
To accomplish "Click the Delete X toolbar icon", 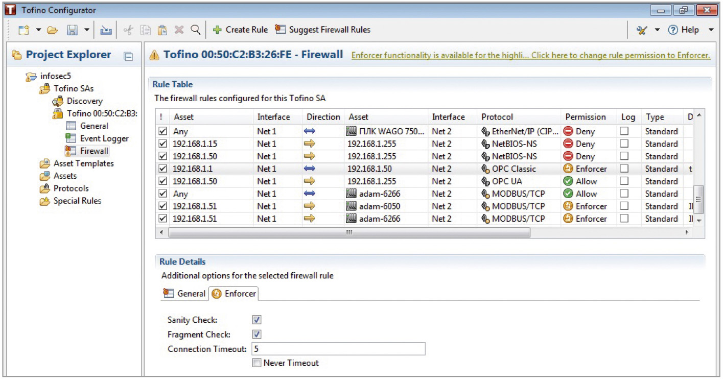I will (179, 30).
